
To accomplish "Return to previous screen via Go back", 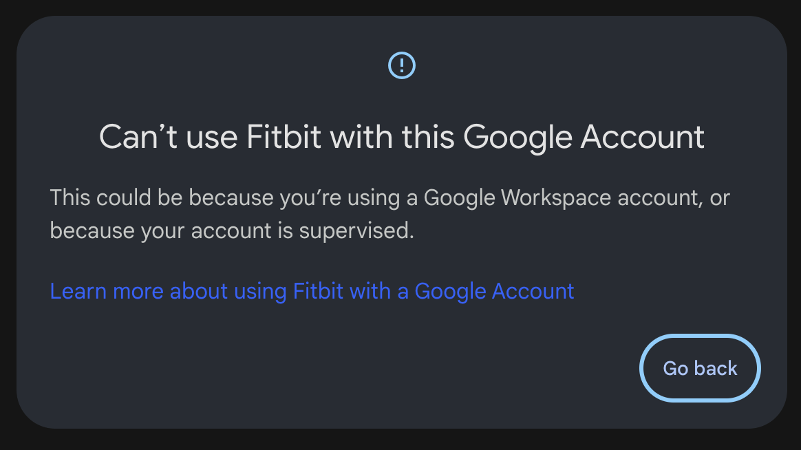I will [x=700, y=368].
